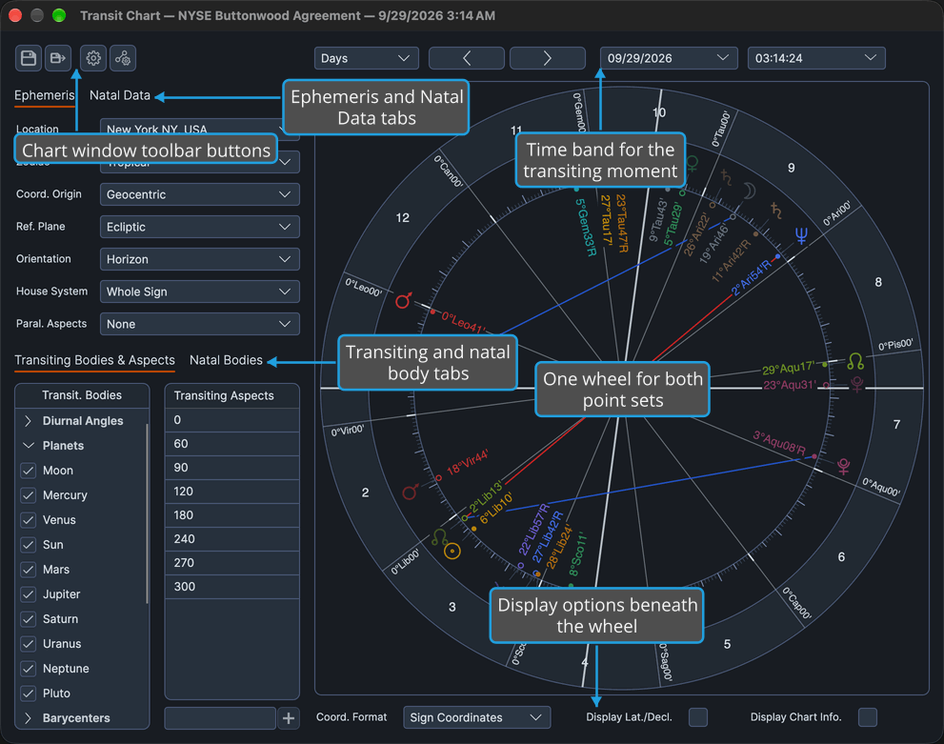This screenshot has height=744, width=944.
Task: Uncheck the Sun checkbox
Action: point(29,545)
